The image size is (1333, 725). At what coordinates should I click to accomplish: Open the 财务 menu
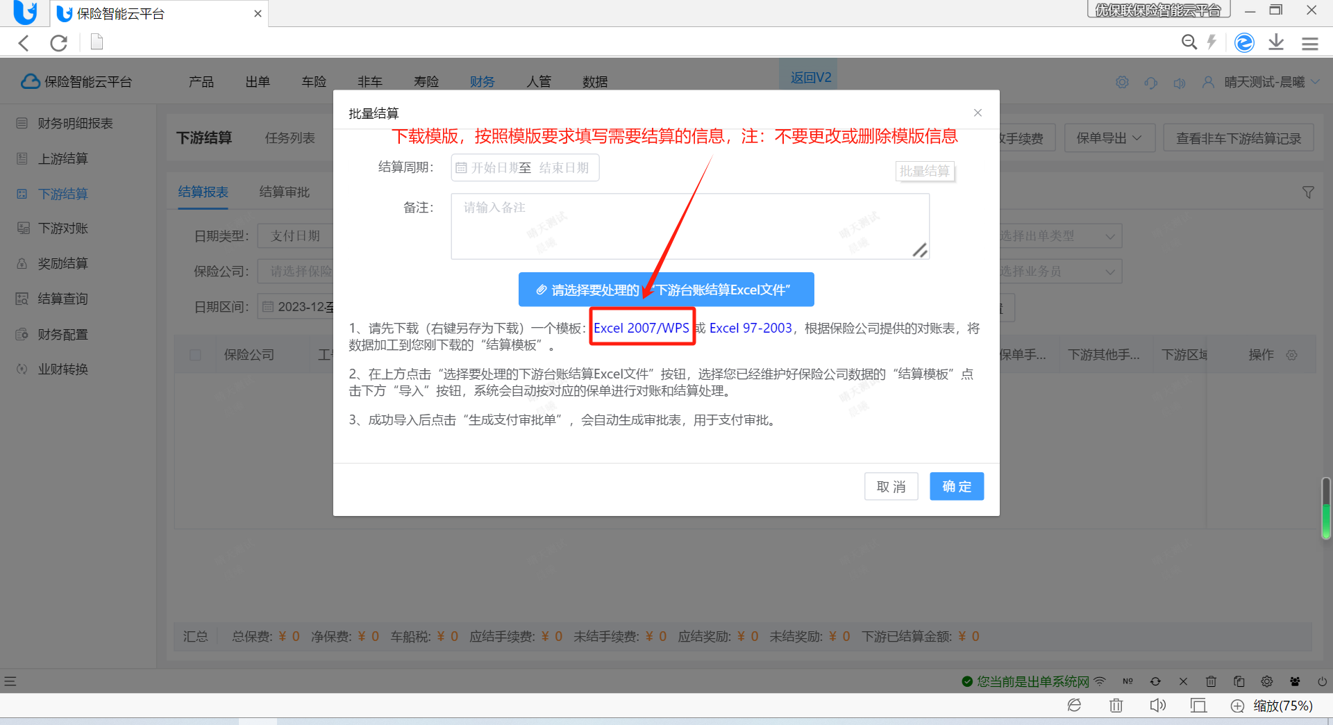[x=482, y=82]
